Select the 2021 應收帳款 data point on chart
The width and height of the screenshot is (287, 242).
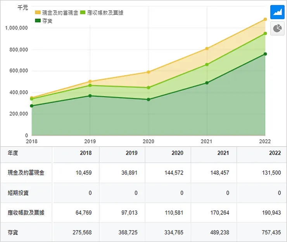tap(207, 64)
